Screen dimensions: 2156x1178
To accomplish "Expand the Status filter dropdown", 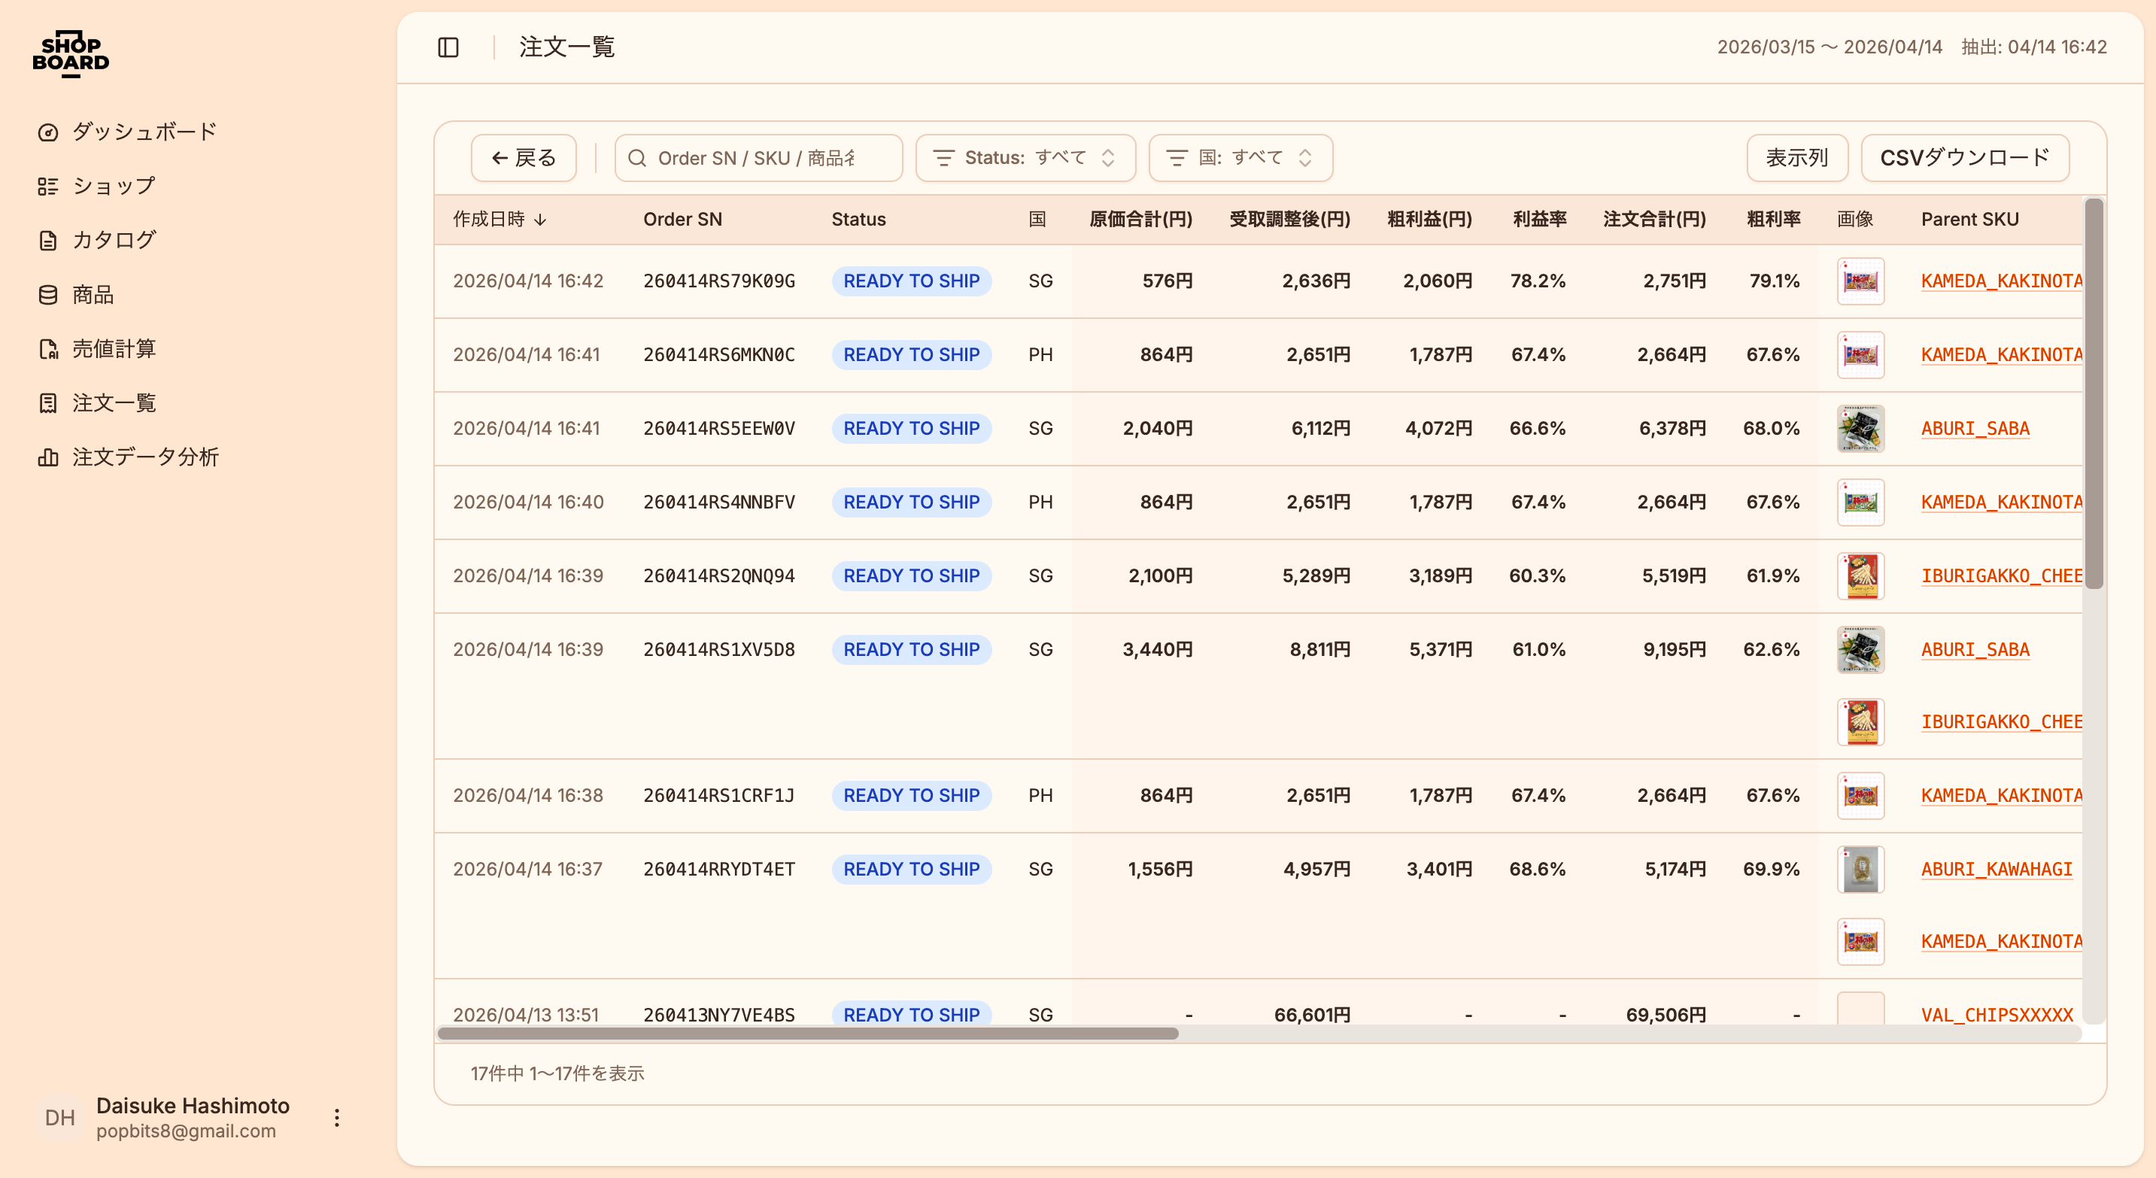I will tap(1025, 158).
